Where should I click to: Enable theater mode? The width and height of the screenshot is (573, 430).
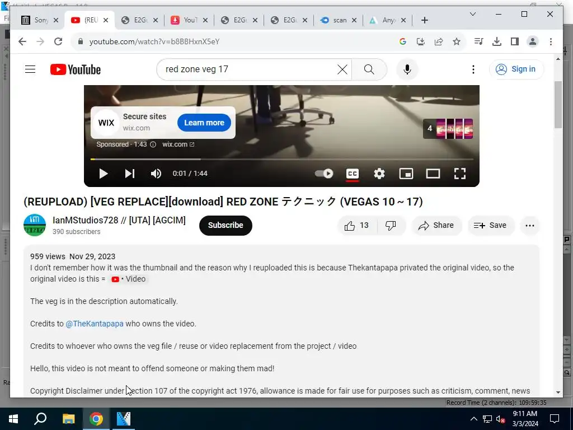coord(433,174)
